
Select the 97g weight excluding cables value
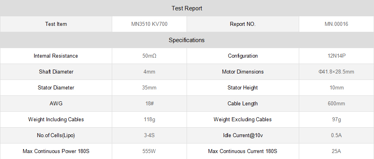click(336, 120)
